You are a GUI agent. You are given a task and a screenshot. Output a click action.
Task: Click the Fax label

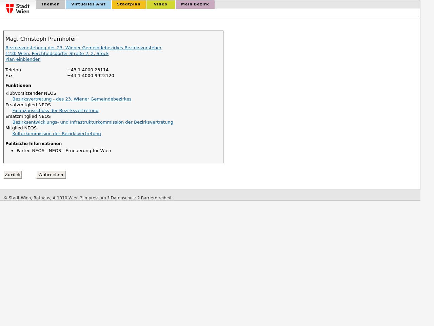tap(9, 76)
